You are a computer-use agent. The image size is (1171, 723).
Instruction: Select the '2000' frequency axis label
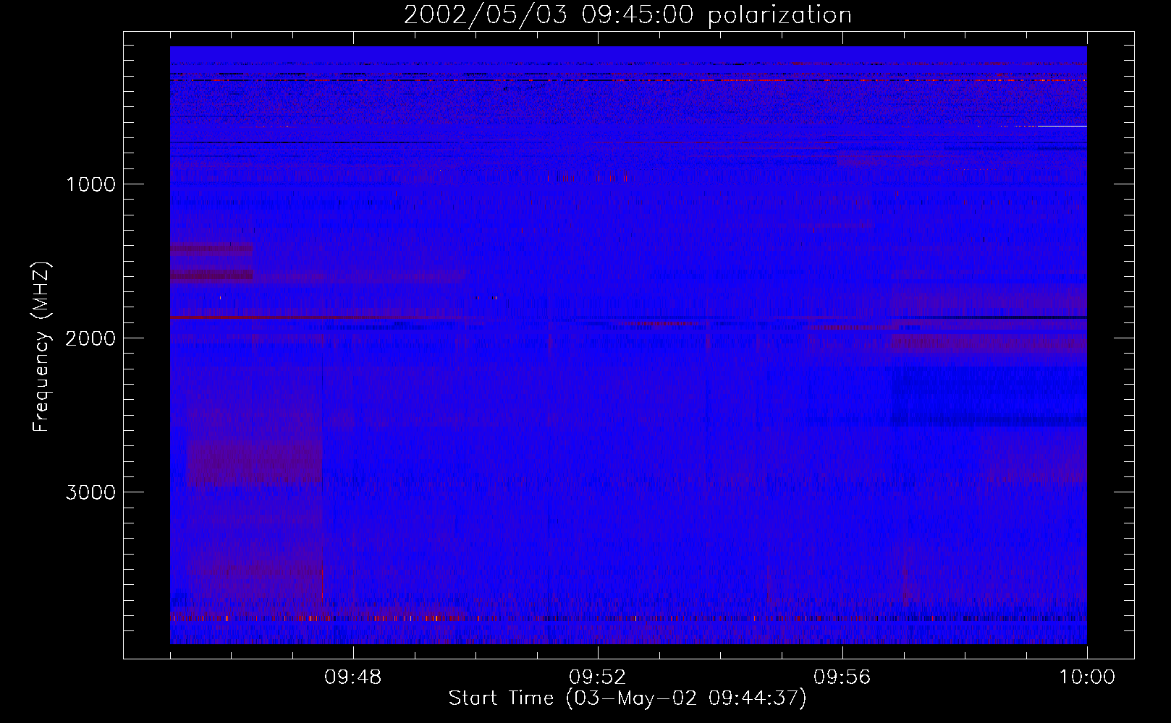tap(90, 338)
